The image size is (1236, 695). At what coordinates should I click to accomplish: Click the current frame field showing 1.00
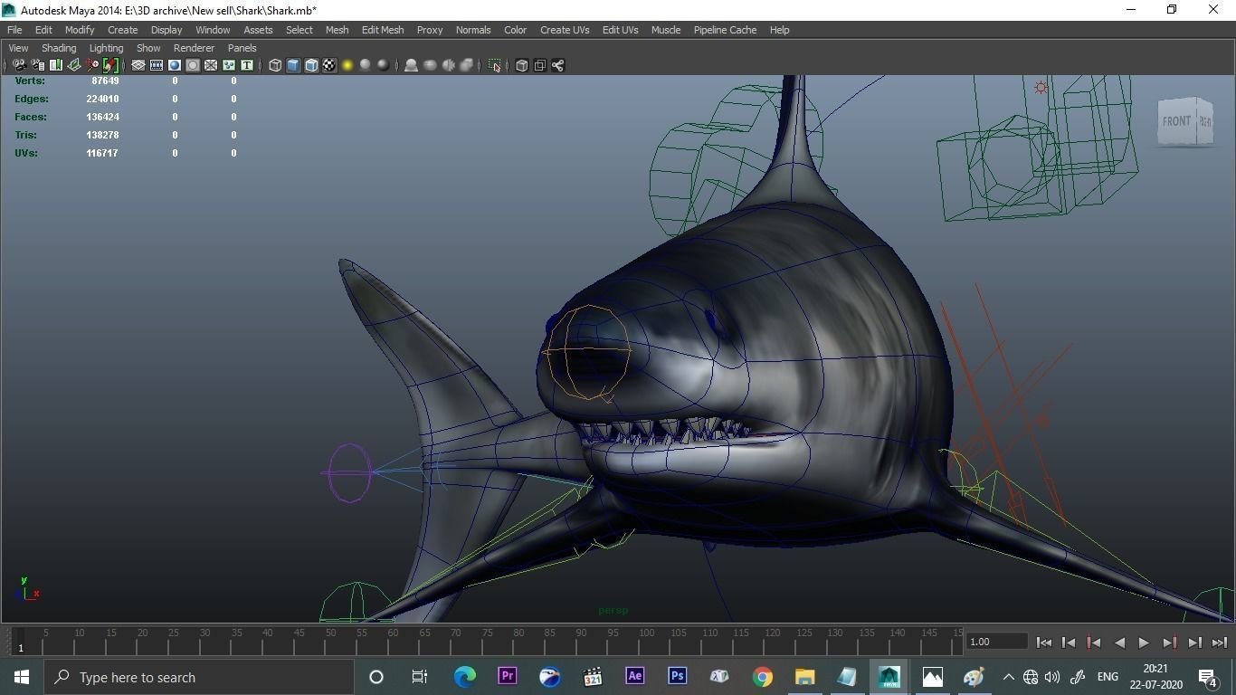pos(996,642)
